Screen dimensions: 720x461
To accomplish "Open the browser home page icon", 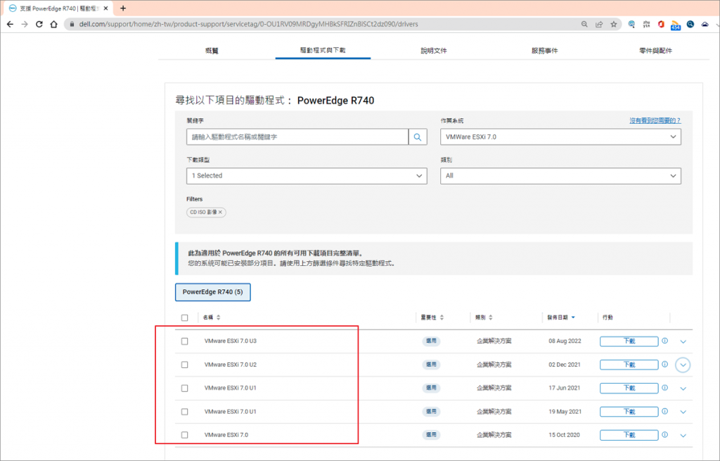I will tap(53, 24).
